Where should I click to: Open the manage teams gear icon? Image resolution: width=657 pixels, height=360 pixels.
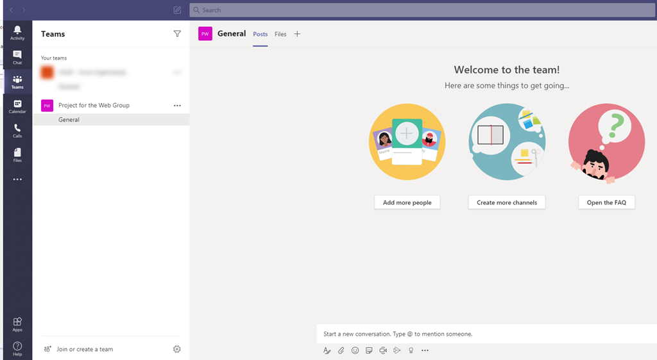pos(177,349)
